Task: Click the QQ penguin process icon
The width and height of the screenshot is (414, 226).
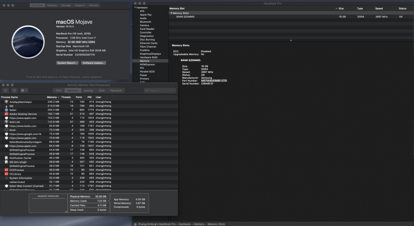Action: (x=6, y=106)
